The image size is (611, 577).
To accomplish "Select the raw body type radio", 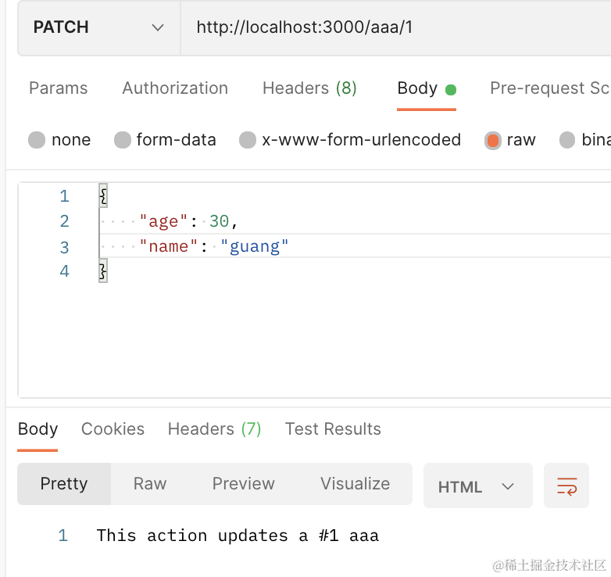I will point(492,140).
